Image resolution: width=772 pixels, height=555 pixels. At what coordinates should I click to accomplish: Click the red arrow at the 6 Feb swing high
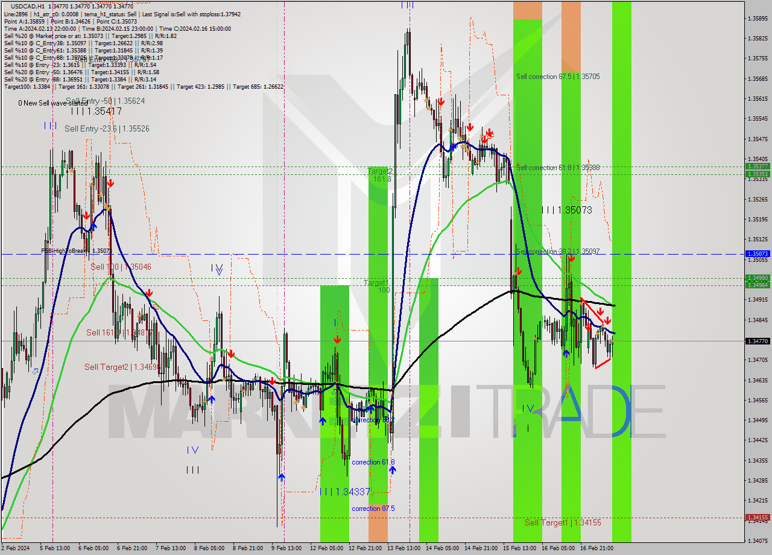pyautogui.click(x=109, y=183)
